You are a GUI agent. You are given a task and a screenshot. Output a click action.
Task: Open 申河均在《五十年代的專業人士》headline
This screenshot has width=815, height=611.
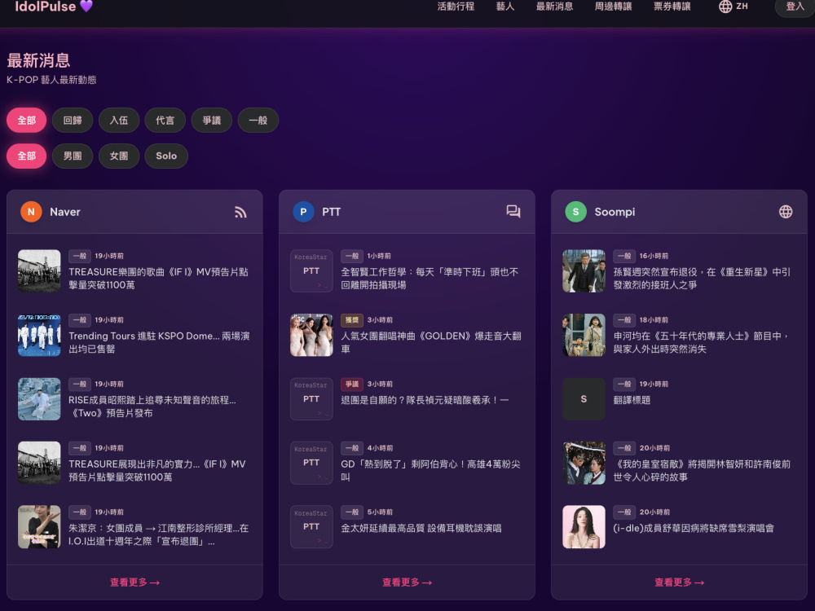click(x=701, y=342)
